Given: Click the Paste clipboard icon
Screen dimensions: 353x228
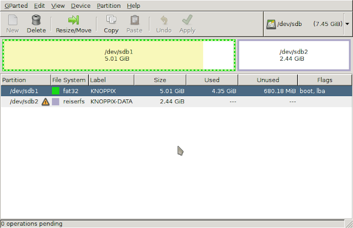Looking at the screenshot, I should pyautogui.click(x=135, y=20).
